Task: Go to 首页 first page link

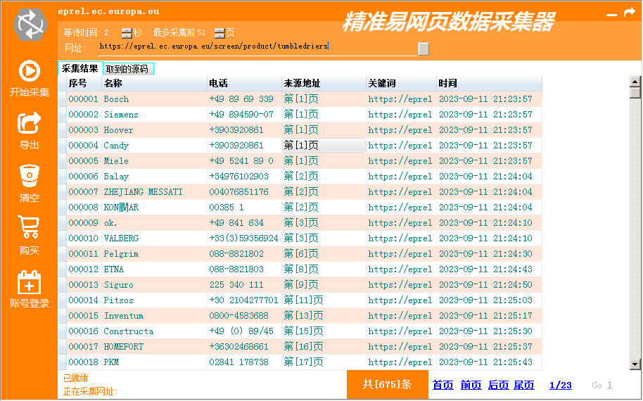Action: pyautogui.click(x=443, y=385)
